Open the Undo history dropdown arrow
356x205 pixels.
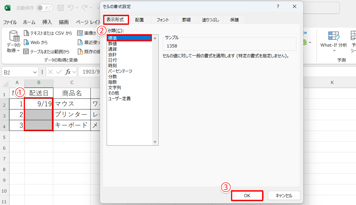77,8
